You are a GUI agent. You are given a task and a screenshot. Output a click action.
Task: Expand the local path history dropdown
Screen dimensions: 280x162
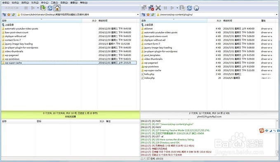click(x=138, y=14)
